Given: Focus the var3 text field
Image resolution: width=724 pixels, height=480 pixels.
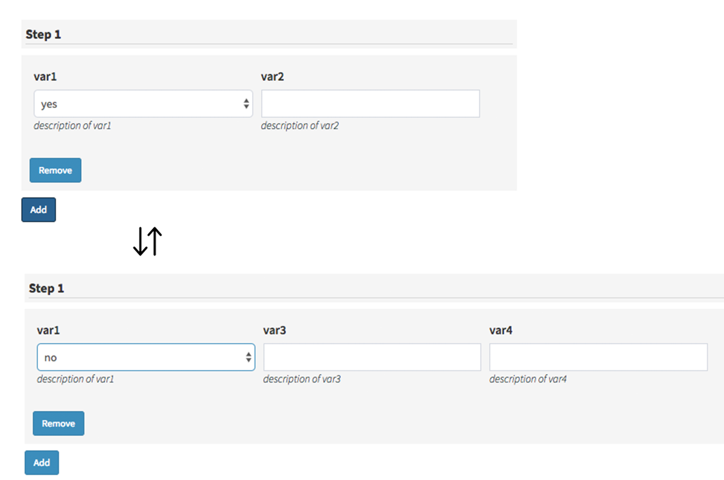Looking at the screenshot, I should click(x=372, y=357).
